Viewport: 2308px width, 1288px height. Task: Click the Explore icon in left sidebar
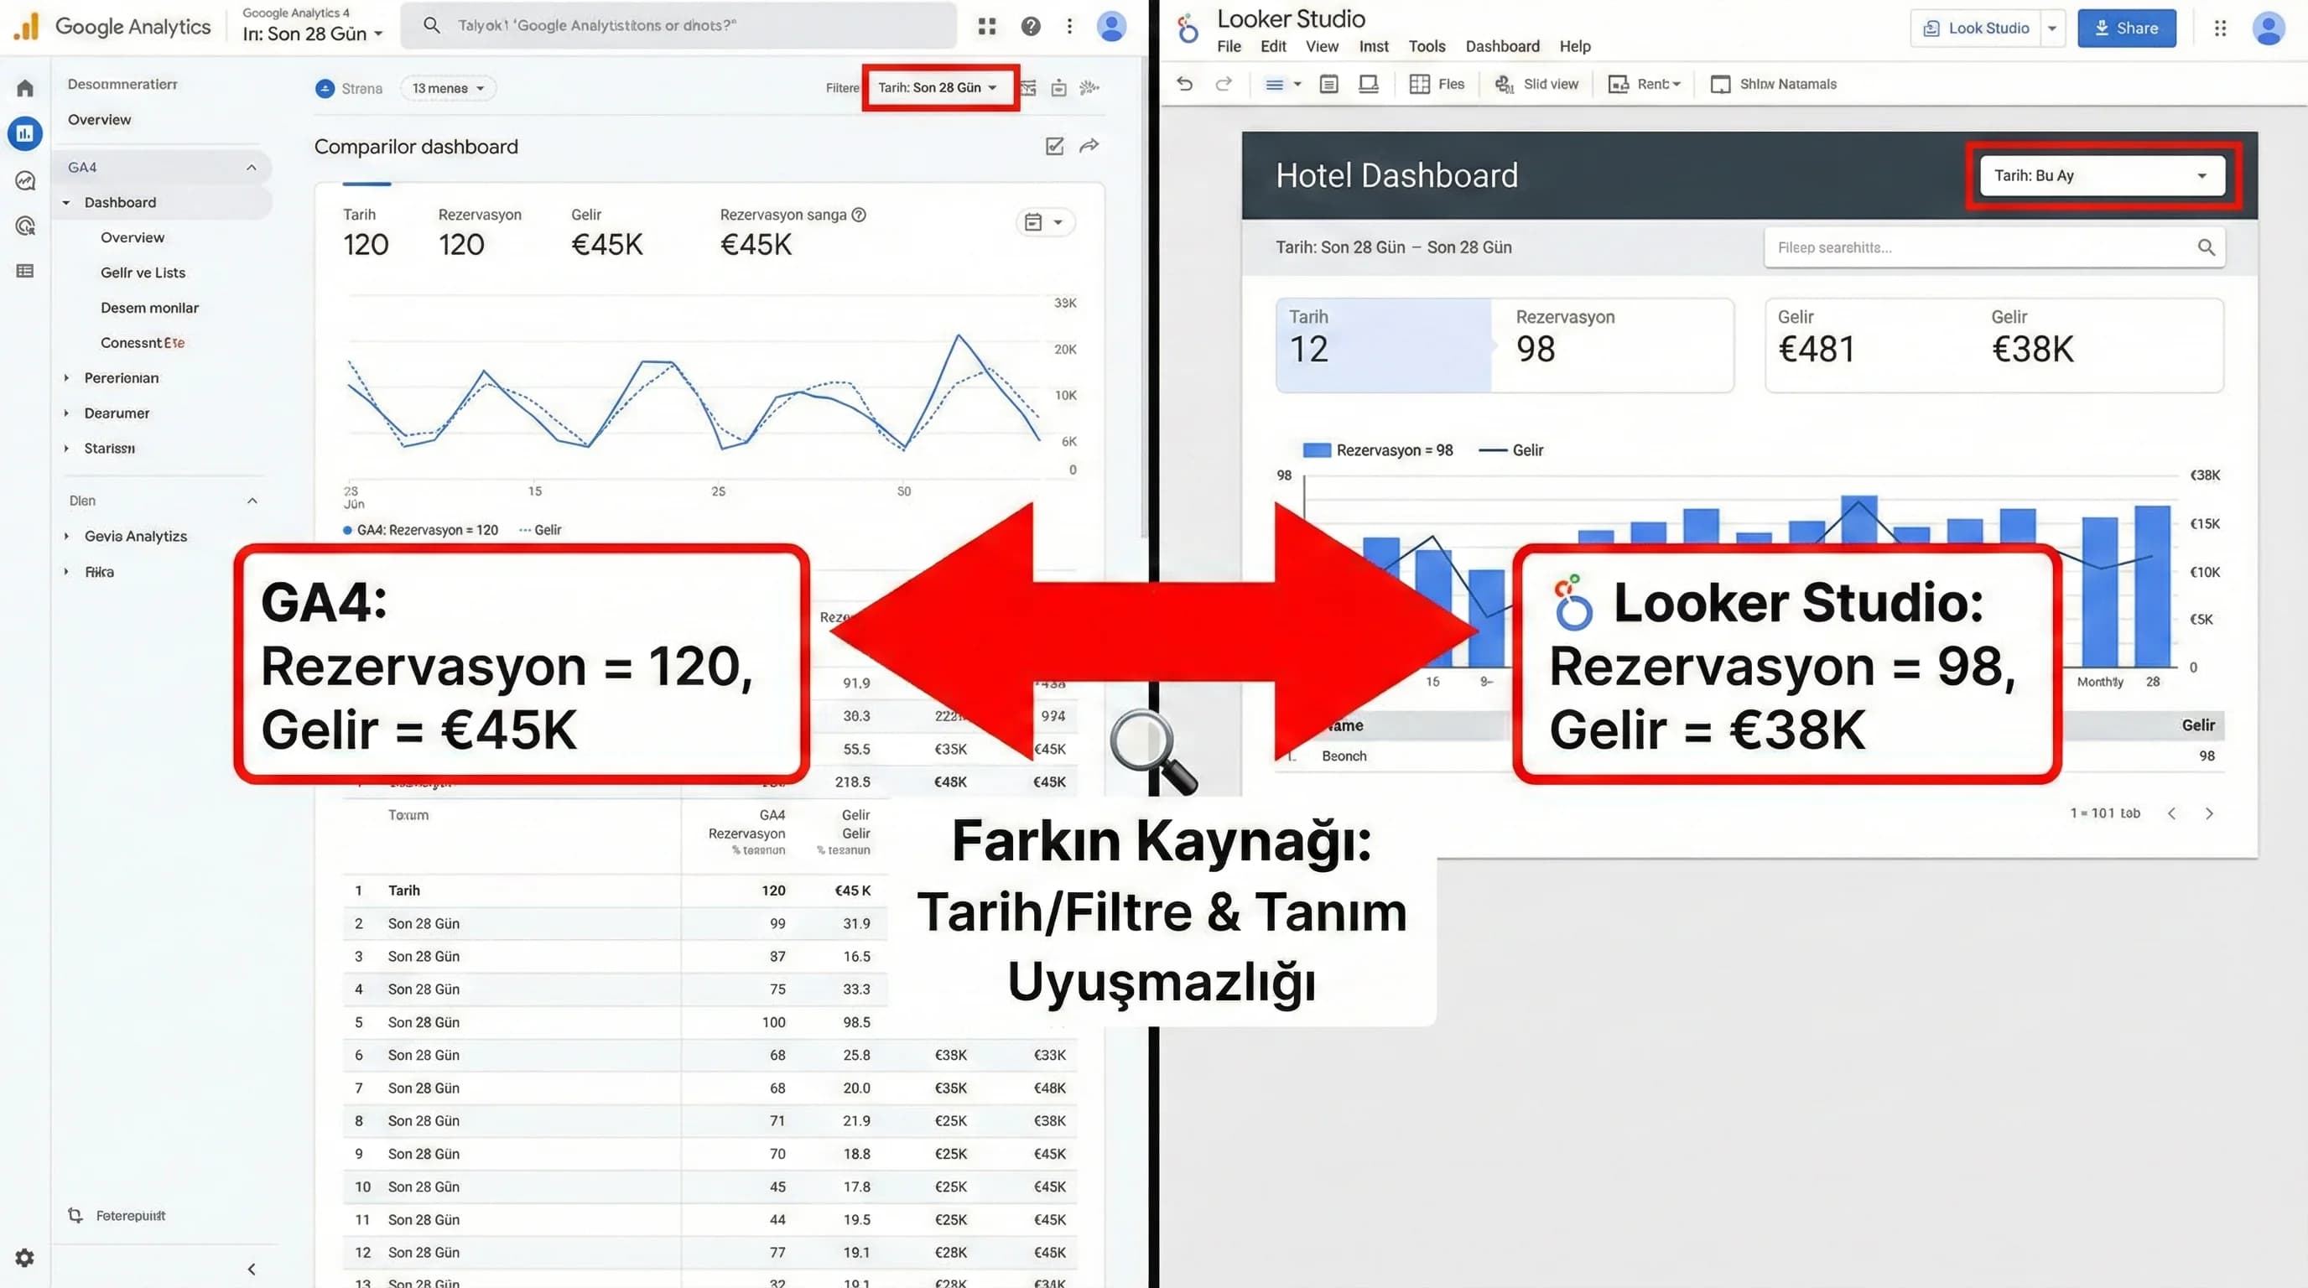(x=24, y=180)
